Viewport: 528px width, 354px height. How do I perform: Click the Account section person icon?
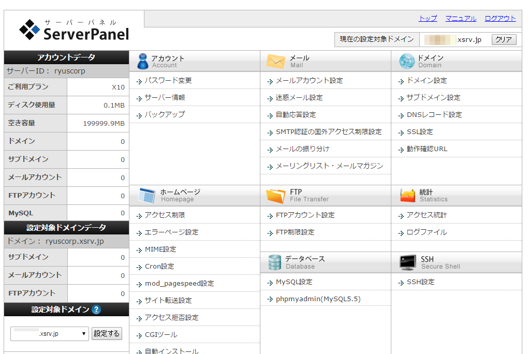pos(143,62)
